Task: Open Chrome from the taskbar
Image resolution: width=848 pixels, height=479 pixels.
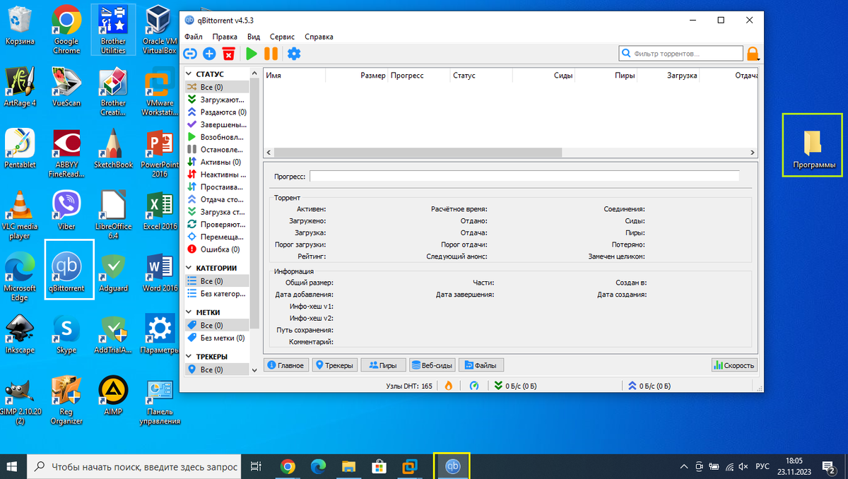Action: tap(287, 466)
